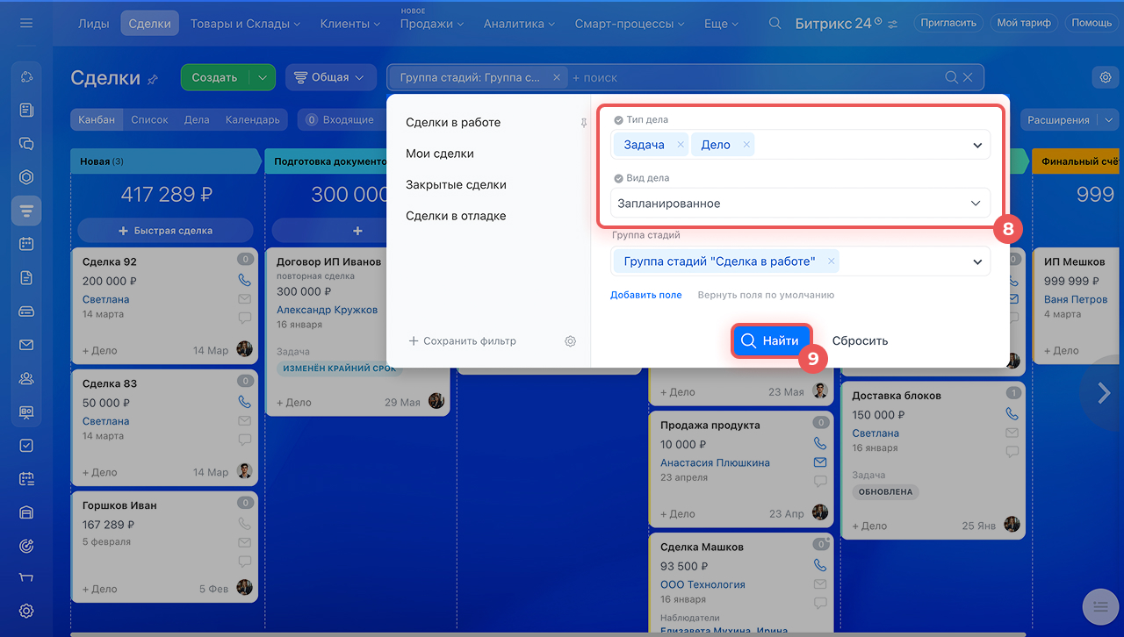Viewport: 1124px width, 637px height.
Task: Open the gear settings icon below Помощь
Action: pyautogui.click(x=1105, y=77)
